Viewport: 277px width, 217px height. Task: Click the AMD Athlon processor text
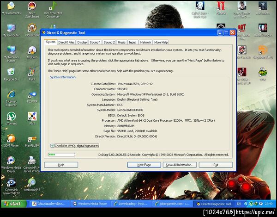[x=166, y=121]
